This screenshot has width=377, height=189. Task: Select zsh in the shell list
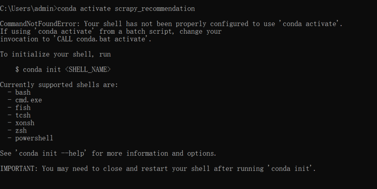click(21, 130)
